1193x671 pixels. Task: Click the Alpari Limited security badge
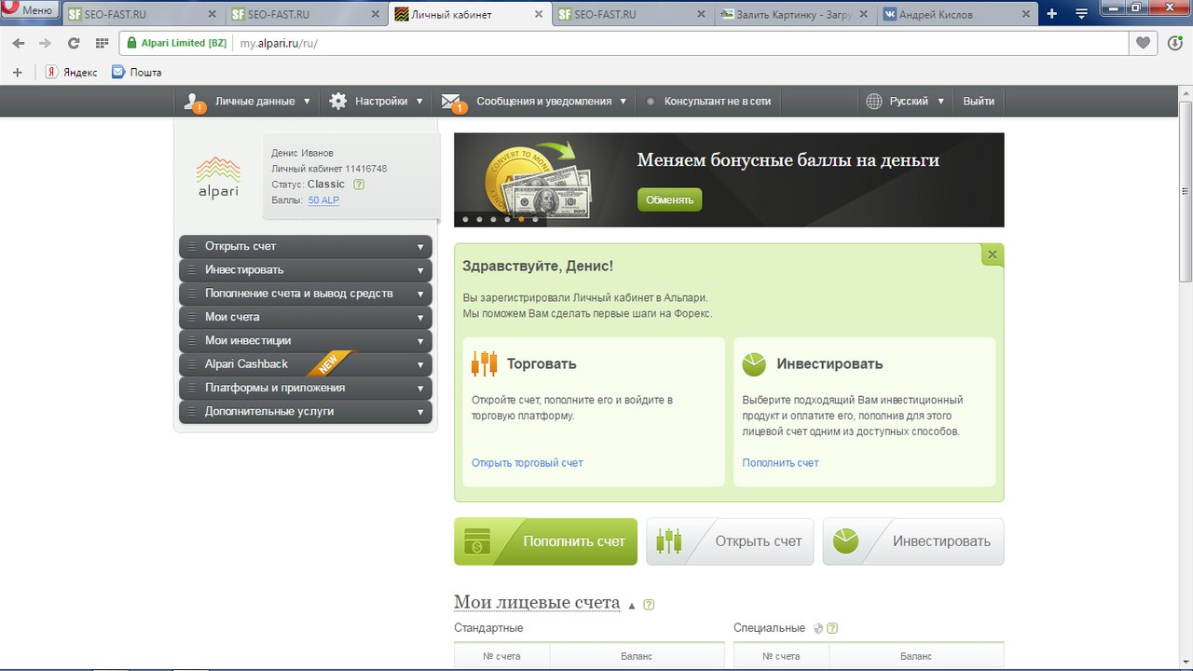(x=176, y=43)
